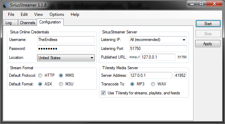Click the 'Sirius Online Credentials' group label
Viewport: 225px width, 124px height.
29,32
